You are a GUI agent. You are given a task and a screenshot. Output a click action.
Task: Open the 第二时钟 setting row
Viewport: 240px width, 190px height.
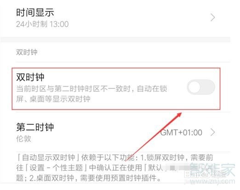click(x=115, y=132)
